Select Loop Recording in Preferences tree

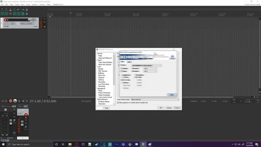click(x=103, y=84)
